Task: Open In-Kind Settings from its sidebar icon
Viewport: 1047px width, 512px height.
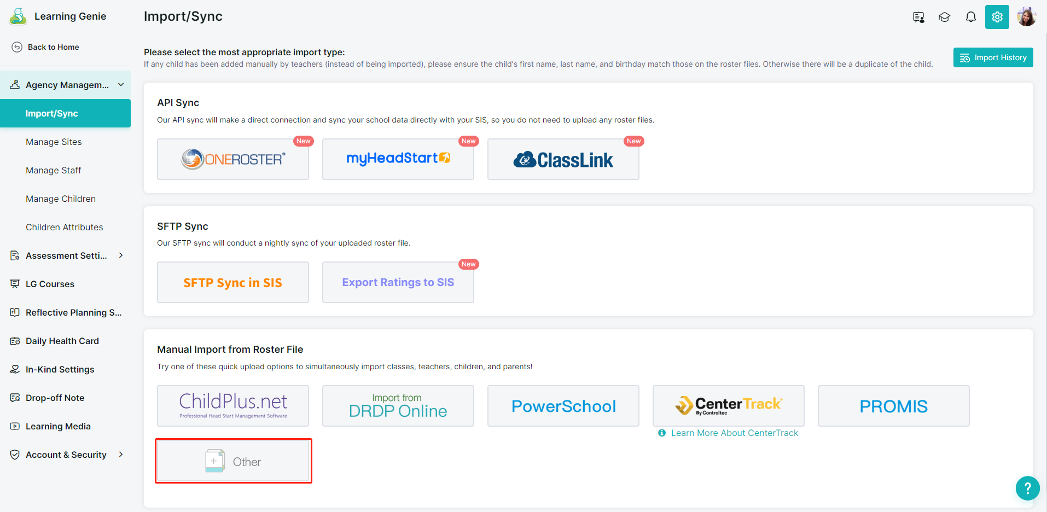Action: pos(15,369)
